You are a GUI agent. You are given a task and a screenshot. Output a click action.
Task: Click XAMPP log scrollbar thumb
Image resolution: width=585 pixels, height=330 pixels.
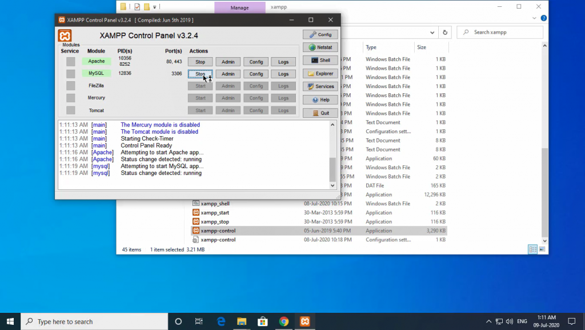[x=332, y=169]
